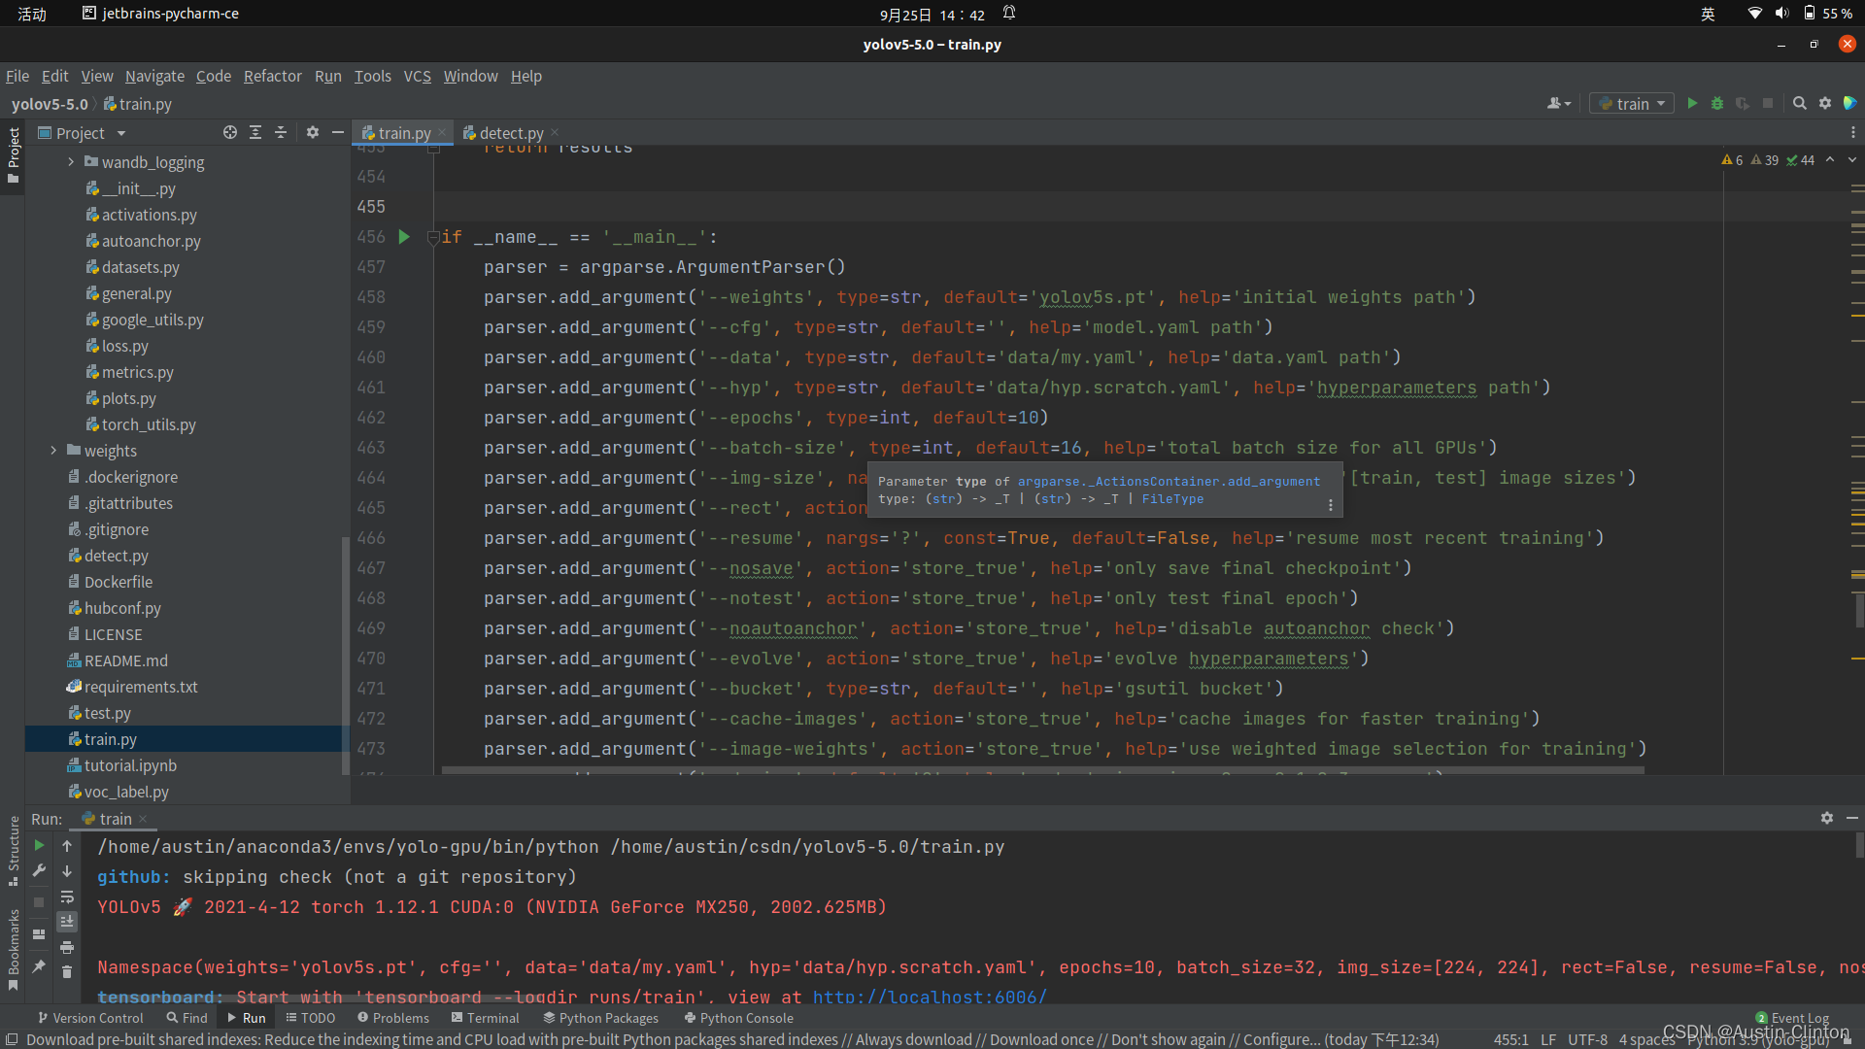Open Run panel settings gear

click(x=1827, y=819)
